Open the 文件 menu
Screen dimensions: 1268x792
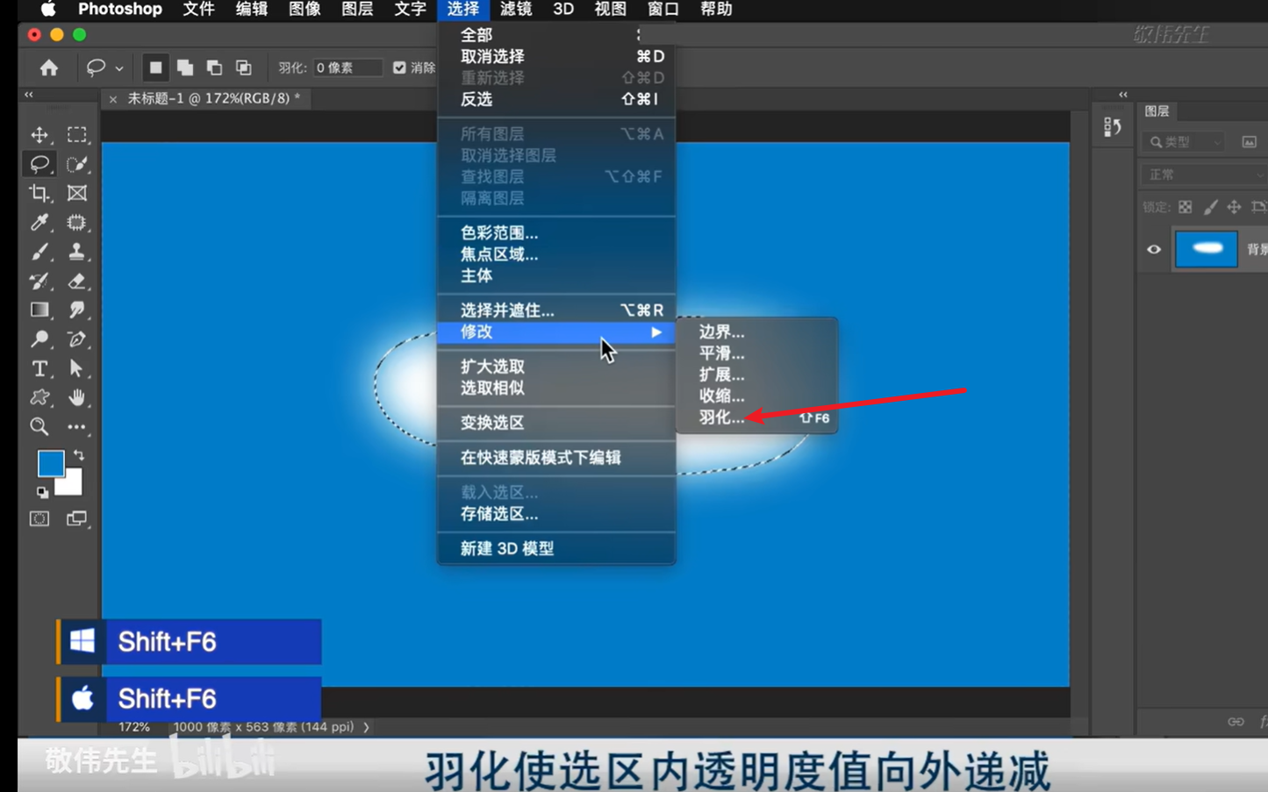[198, 9]
